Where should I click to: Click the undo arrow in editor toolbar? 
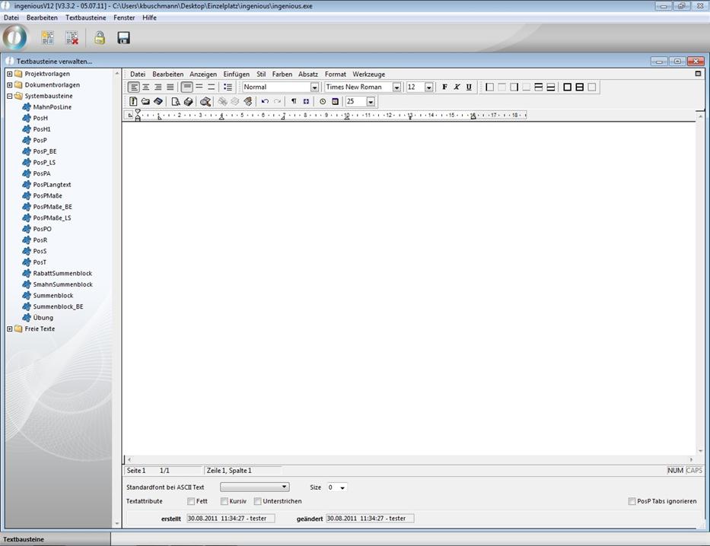pos(265,101)
